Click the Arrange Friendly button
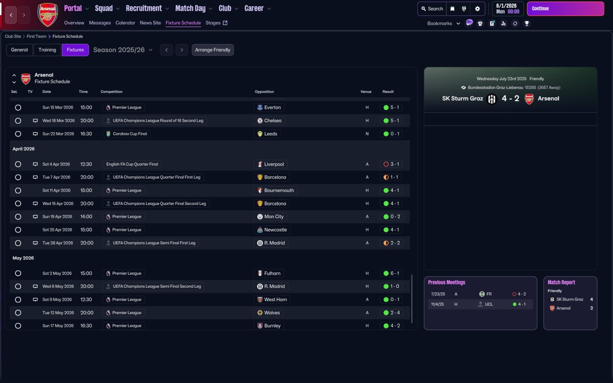 coord(213,50)
